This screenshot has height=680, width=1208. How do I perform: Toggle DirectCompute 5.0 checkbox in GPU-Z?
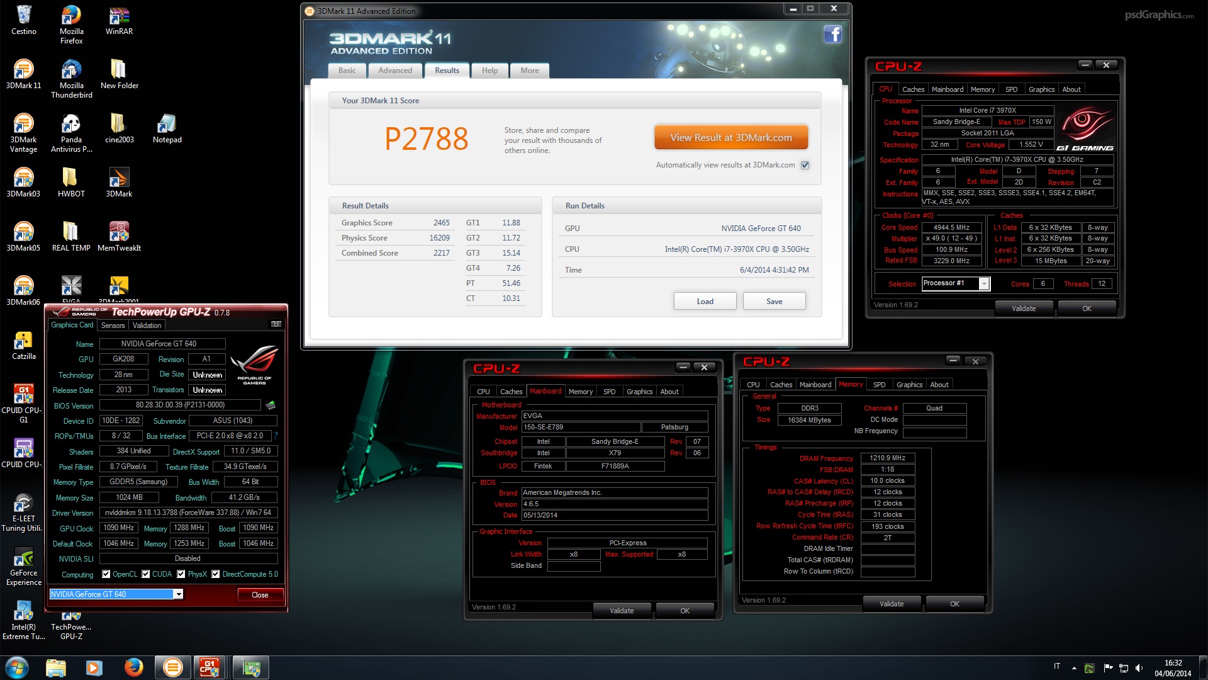pos(216,574)
